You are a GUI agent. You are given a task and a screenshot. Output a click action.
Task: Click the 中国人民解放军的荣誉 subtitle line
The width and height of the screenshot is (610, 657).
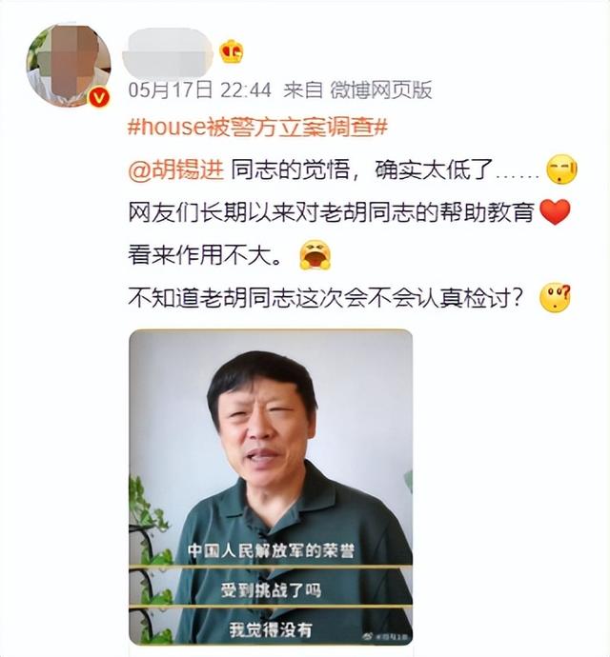[271, 550]
